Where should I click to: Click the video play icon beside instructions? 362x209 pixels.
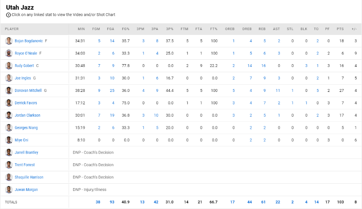click(8, 15)
